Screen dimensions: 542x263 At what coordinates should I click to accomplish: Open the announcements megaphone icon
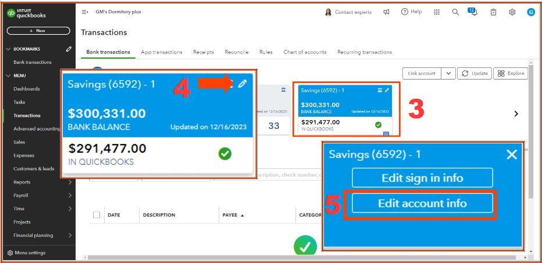(x=387, y=12)
